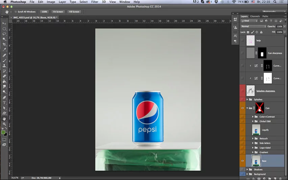Select the Elliptical Marquee tool
Viewport: 288px width, 180px height.
[x=4, y=29]
